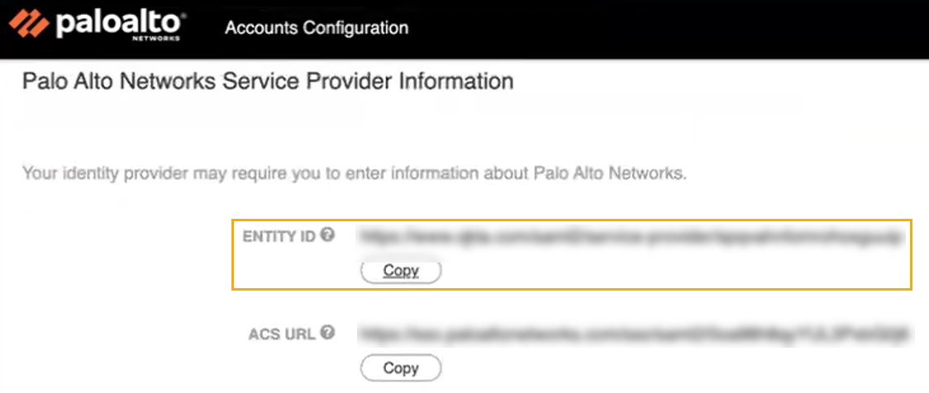Viewport: 929px width, 393px height.
Task: Click blank space right of Entity ID Copy
Action: (x=661, y=272)
